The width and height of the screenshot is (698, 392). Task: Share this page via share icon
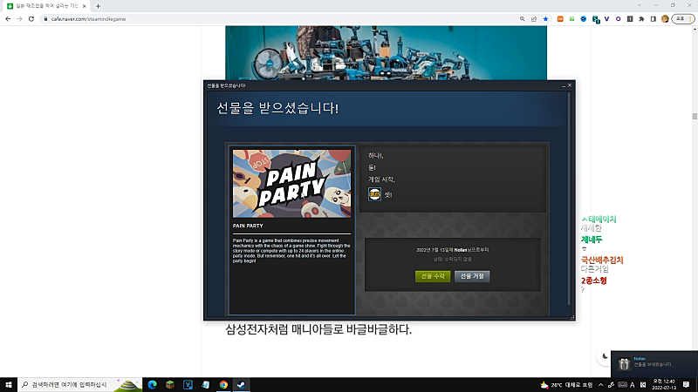point(534,19)
